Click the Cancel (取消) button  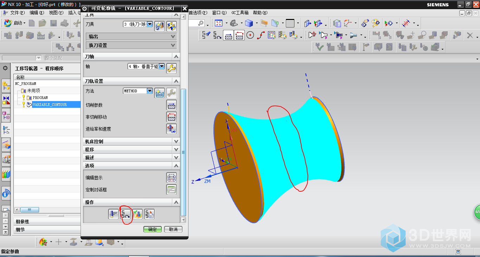click(173, 229)
